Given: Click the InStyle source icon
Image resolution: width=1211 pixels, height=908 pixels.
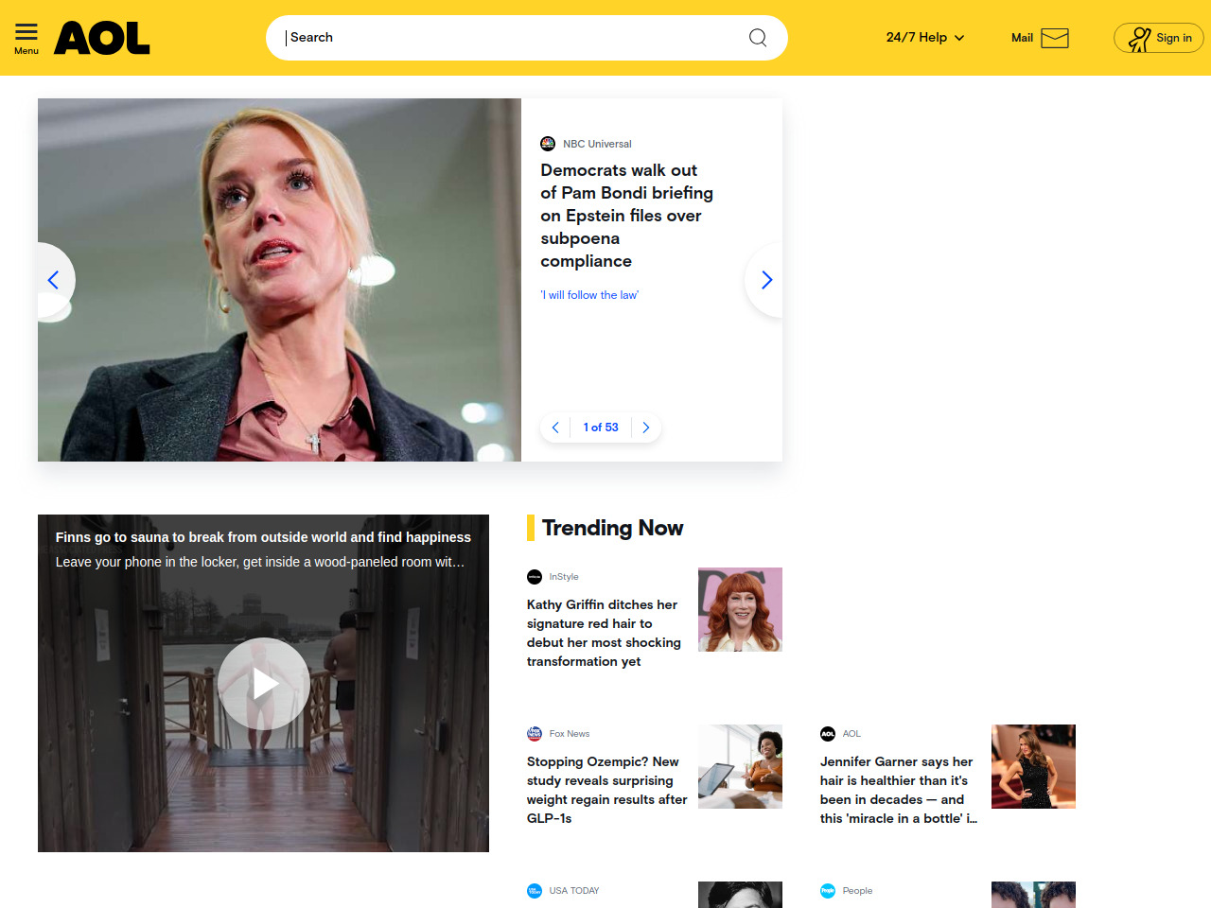Looking at the screenshot, I should point(535,577).
